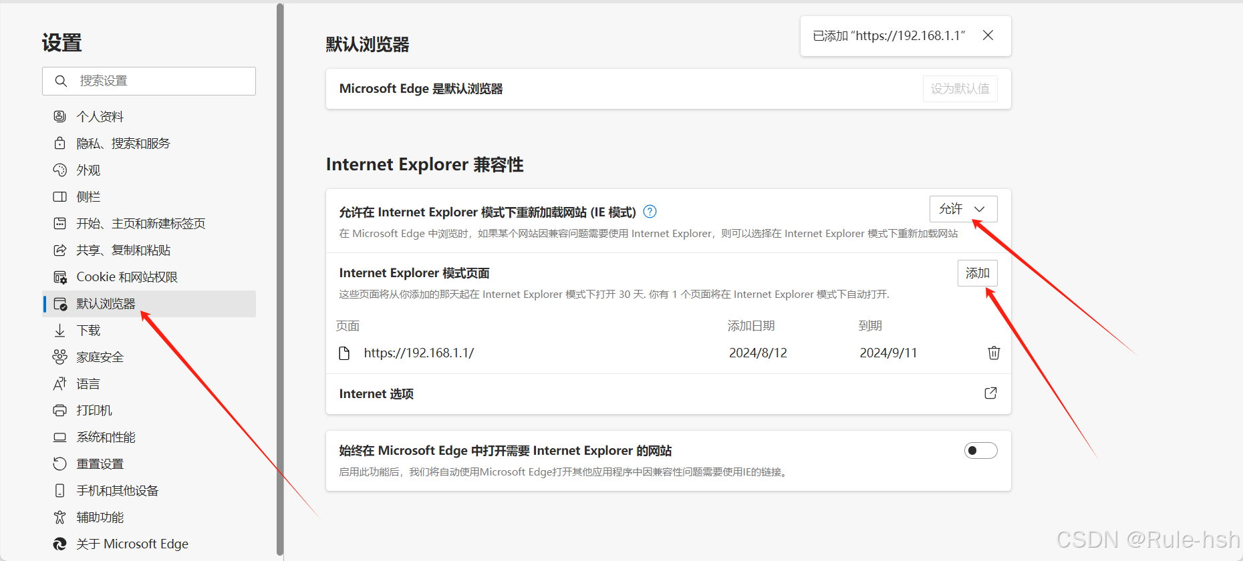Click the privacy lock icon beside 隐私、搜索和服务
The width and height of the screenshot is (1243, 561).
pyautogui.click(x=59, y=143)
